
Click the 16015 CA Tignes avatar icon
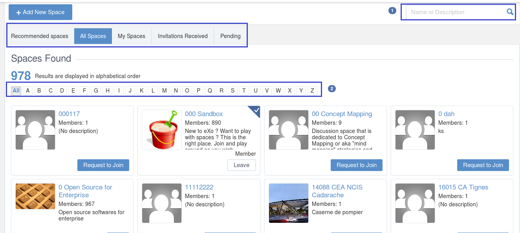pyautogui.click(x=415, y=203)
